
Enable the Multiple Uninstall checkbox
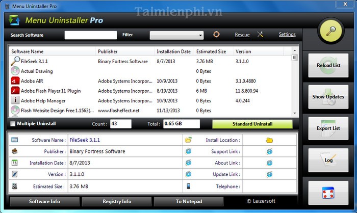13,124
